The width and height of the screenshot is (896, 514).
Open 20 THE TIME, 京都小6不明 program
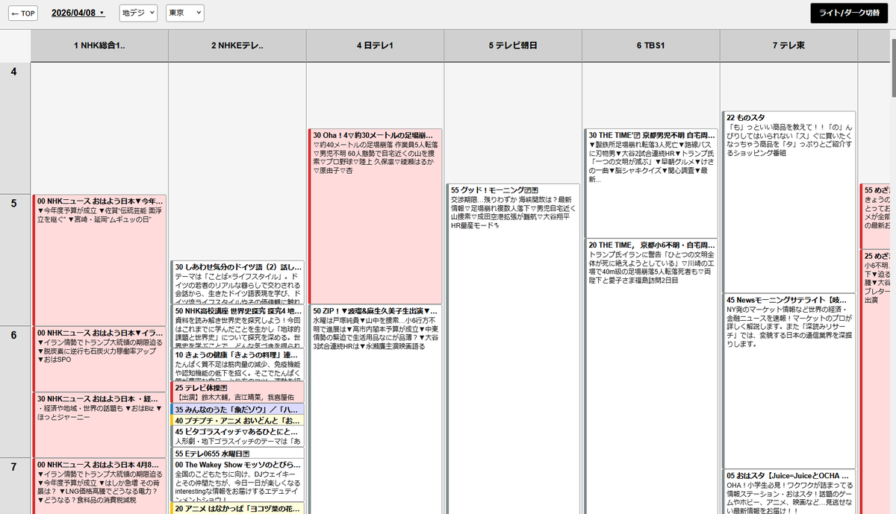pos(650,376)
